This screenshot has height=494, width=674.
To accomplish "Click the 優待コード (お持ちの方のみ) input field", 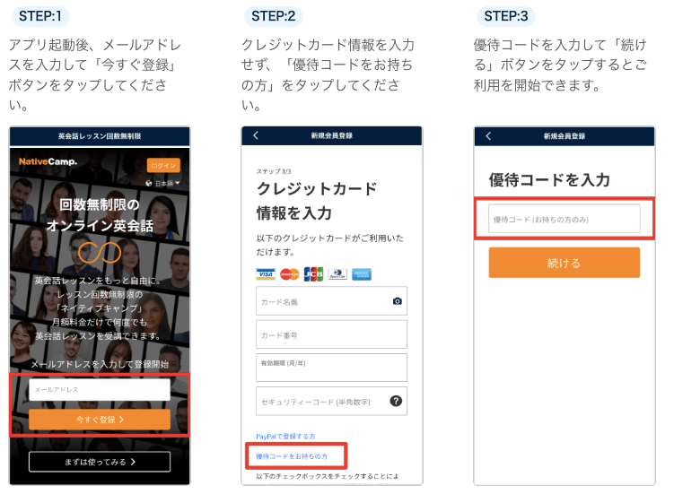I will click(x=564, y=219).
